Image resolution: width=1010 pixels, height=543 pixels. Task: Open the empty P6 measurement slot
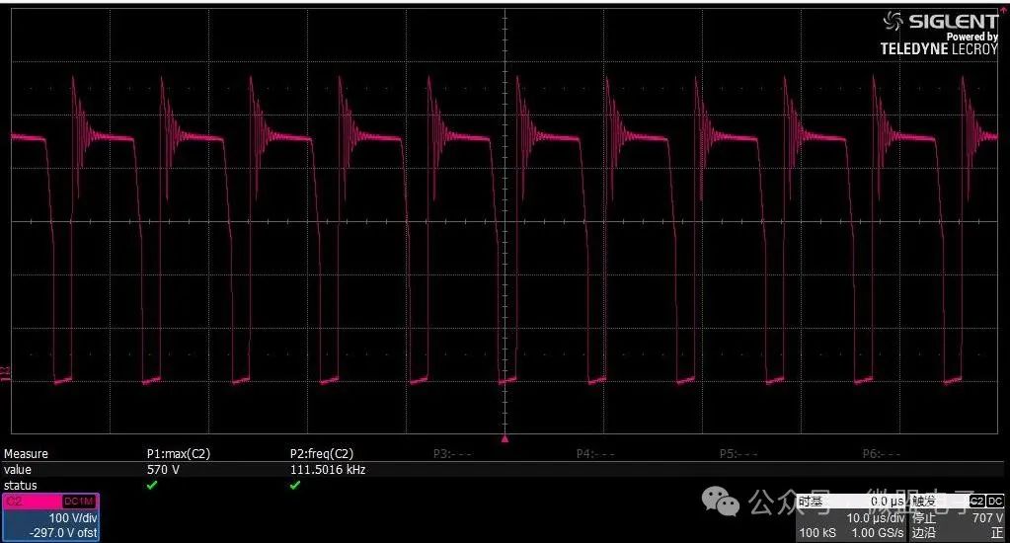(882, 453)
